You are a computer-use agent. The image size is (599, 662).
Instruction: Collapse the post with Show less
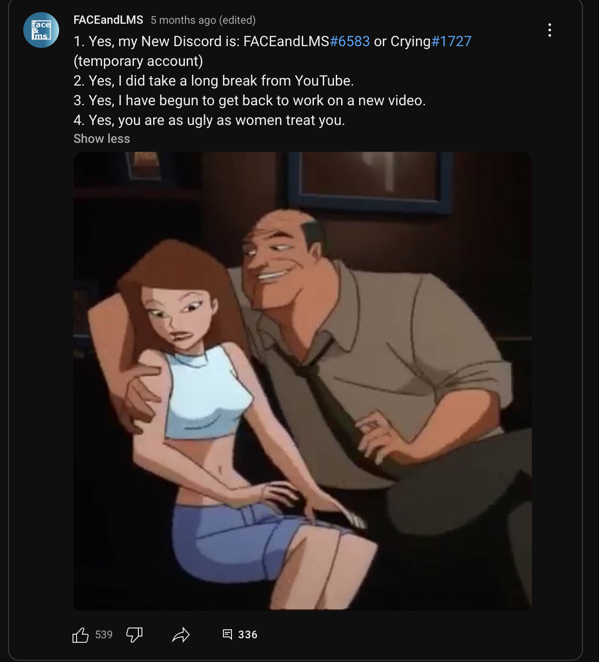click(x=102, y=139)
